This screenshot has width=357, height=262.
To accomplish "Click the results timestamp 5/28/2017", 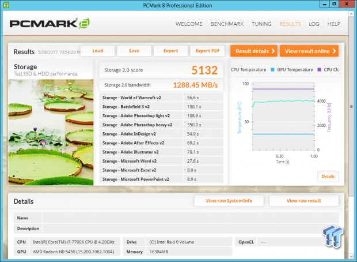I will click(x=59, y=52).
